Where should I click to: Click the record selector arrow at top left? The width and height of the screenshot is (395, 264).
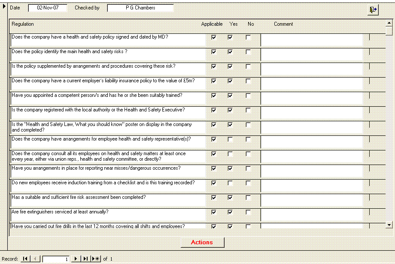point(4,6)
